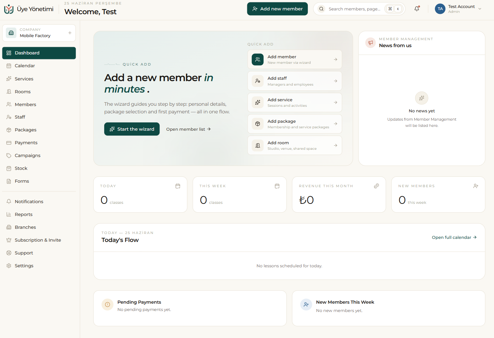Open Forms in the sidebar
This screenshot has height=338, width=494.
[39, 181]
